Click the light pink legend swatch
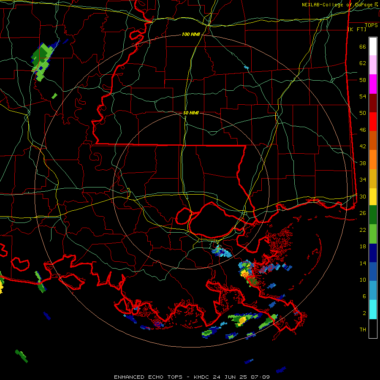This screenshot has height=380, width=380. coord(373,65)
